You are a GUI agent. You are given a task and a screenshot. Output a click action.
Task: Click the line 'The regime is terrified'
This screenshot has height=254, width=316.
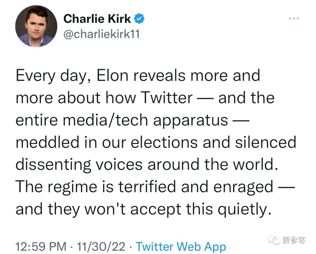tap(155, 187)
